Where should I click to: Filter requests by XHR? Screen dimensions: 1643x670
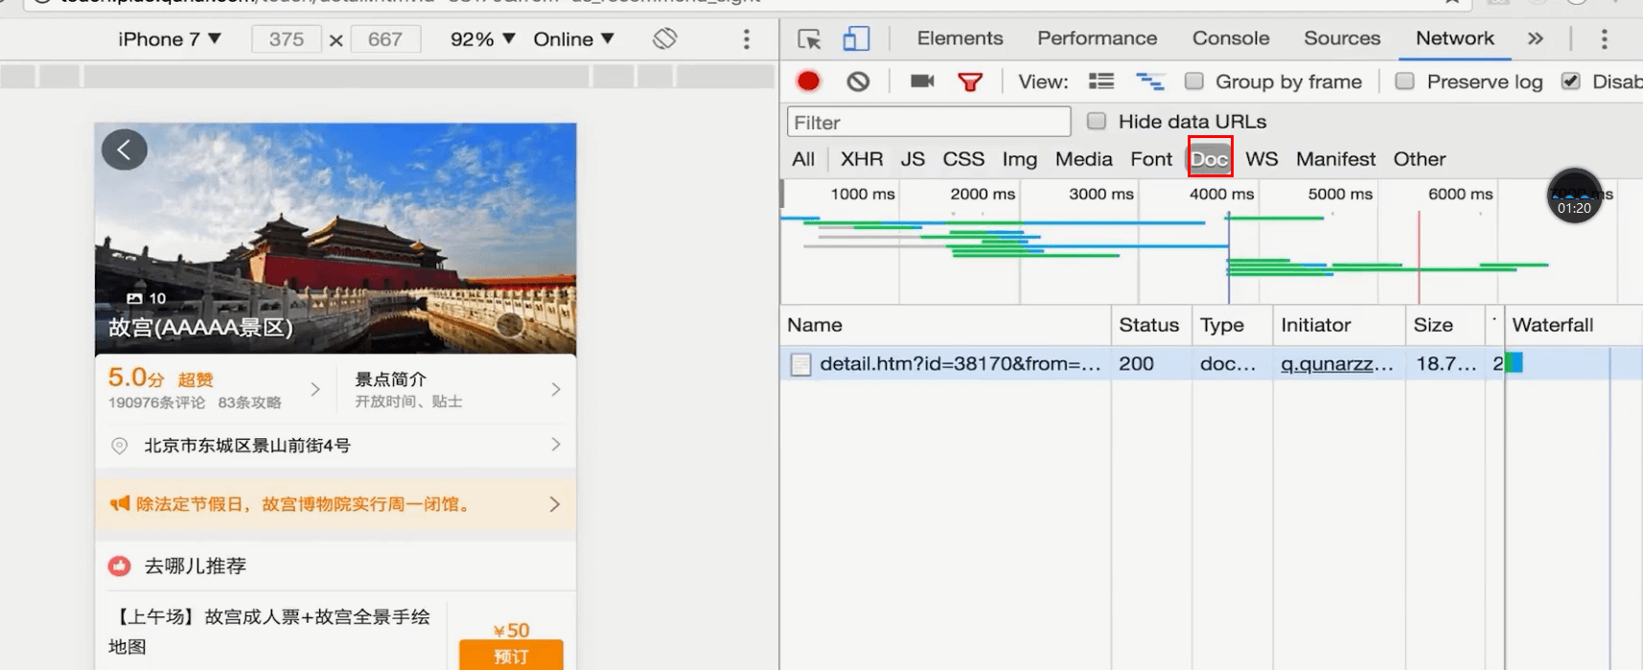click(862, 159)
